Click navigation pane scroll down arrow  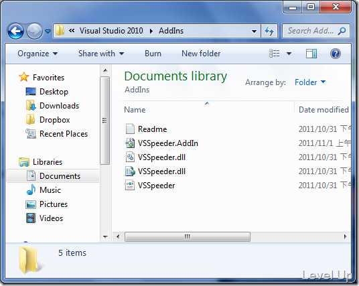(x=105, y=236)
